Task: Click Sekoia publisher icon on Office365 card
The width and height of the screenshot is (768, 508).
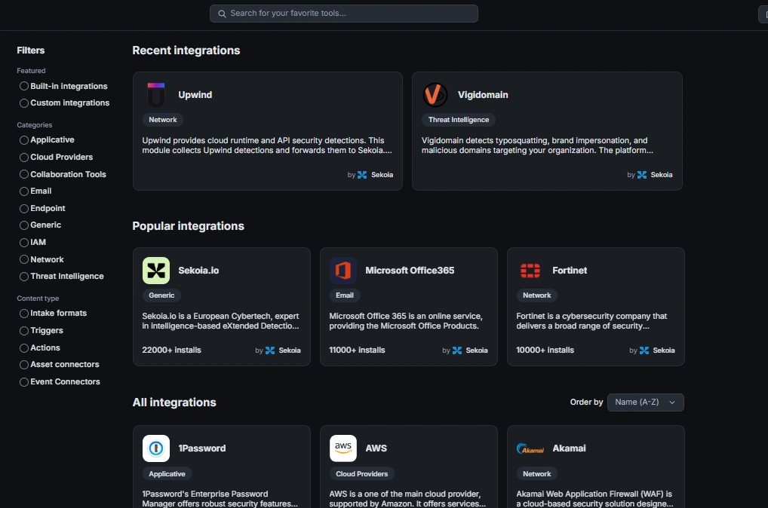Action: (x=457, y=350)
